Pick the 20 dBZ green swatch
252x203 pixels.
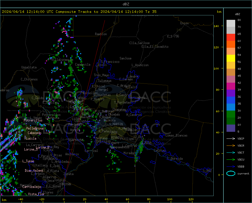(231, 121)
